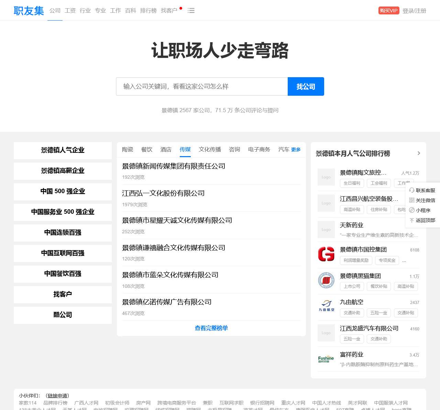440x410 pixels.
Task: Open 登录/注册 link
Action: pos(414,11)
